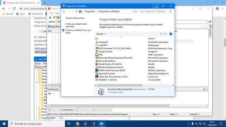This screenshot has width=226, height=127.
Task: Open the notification center icon
Action: (x=221, y=123)
